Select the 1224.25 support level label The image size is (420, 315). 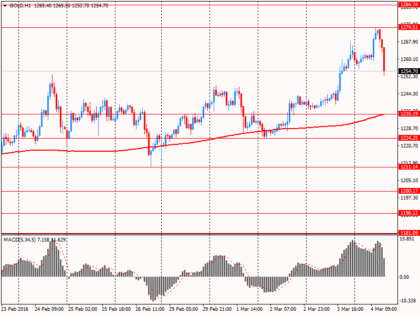coord(408,138)
